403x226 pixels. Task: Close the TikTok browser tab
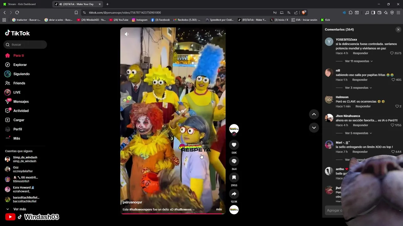click(x=100, y=4)
